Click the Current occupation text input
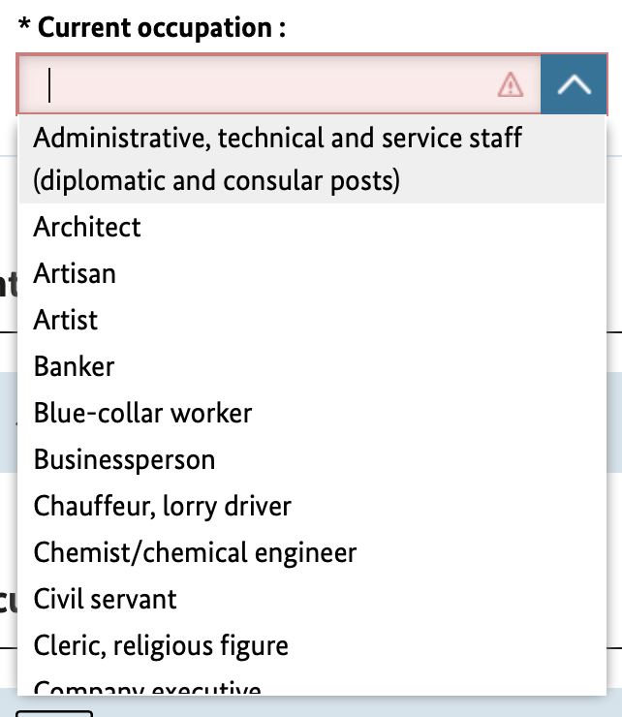Image resolution: width=622 pixels, height=717 pixels. pyautogui.click(x=262, y=85)
